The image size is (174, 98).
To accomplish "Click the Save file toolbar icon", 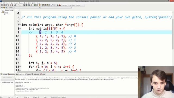I will (6, 5).
